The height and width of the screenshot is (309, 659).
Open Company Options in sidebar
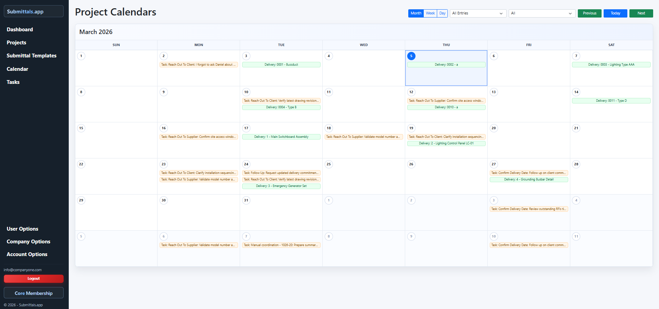pyautogui.click(x=29, y=242)
